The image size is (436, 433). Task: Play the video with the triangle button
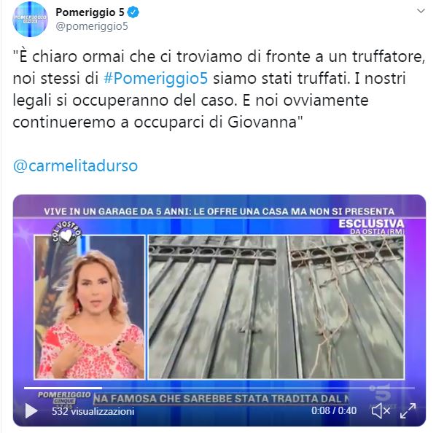(31, 410)
